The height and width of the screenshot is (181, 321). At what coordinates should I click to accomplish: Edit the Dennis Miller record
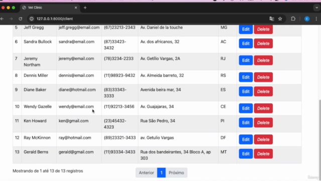click(246, 77)
